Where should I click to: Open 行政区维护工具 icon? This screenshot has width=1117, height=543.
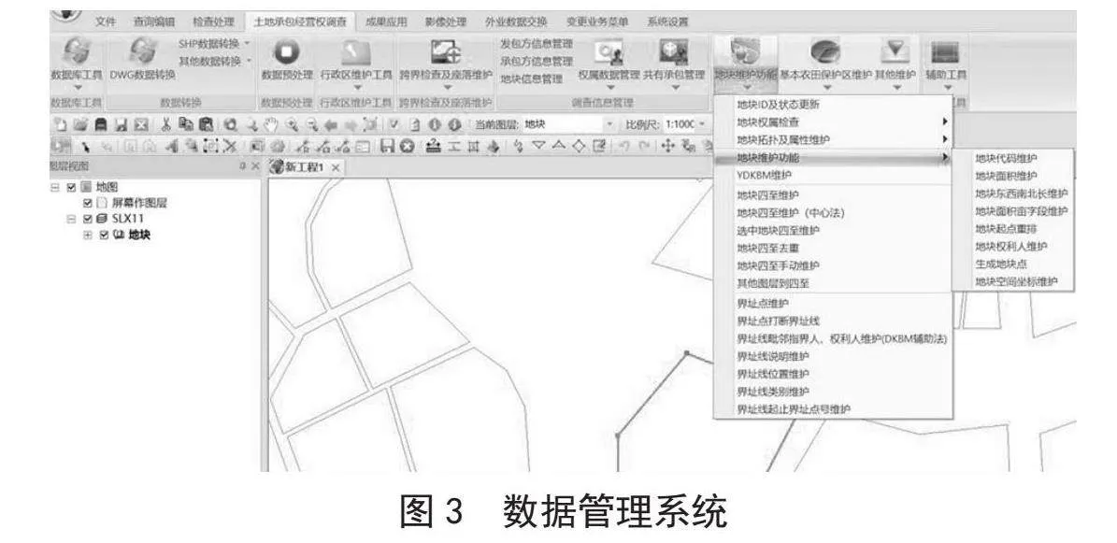356,51
